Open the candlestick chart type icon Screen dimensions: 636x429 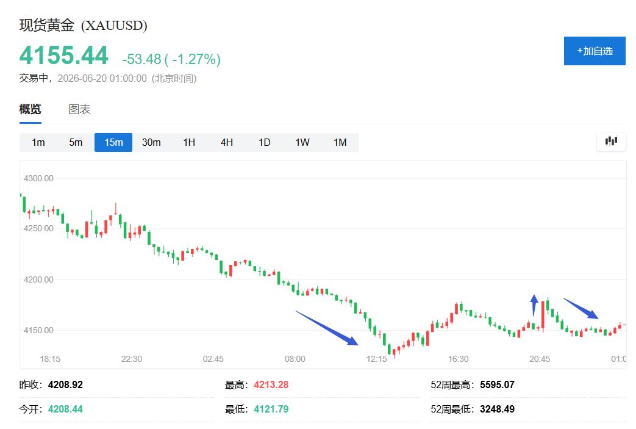[611, 142]
